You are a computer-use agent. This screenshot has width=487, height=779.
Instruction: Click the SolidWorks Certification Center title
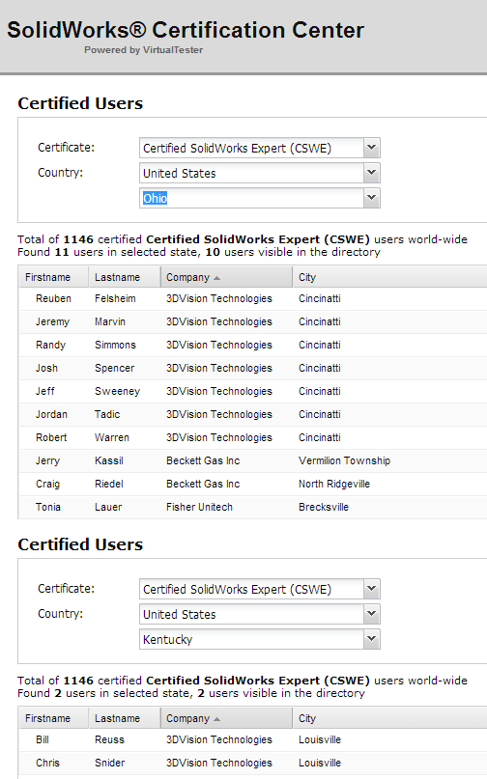[x=186, y=30]
